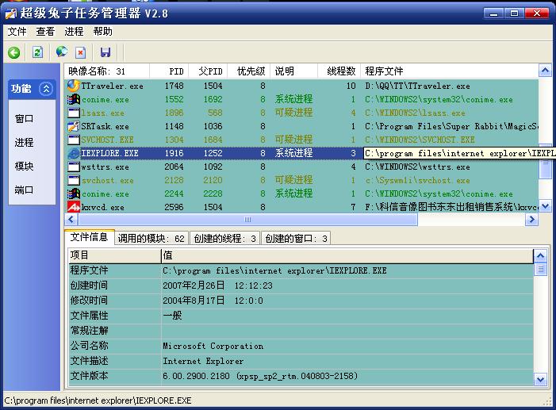Click the 修改时间 value 2004年8月17日
The width and height of the screenshot is (556, 410).
click(x=194, y=301)
